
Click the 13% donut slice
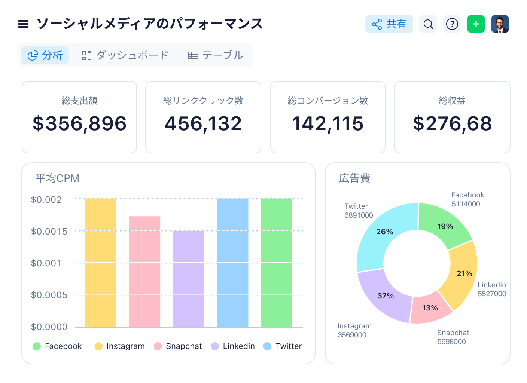click(x=430, y=308)
